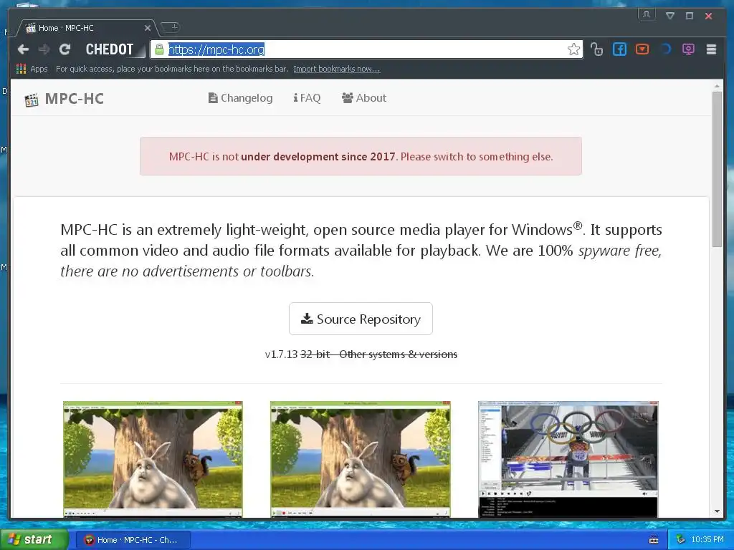Click the address bar URL field
The image size is (734, 550).
(x=366, y=49)
